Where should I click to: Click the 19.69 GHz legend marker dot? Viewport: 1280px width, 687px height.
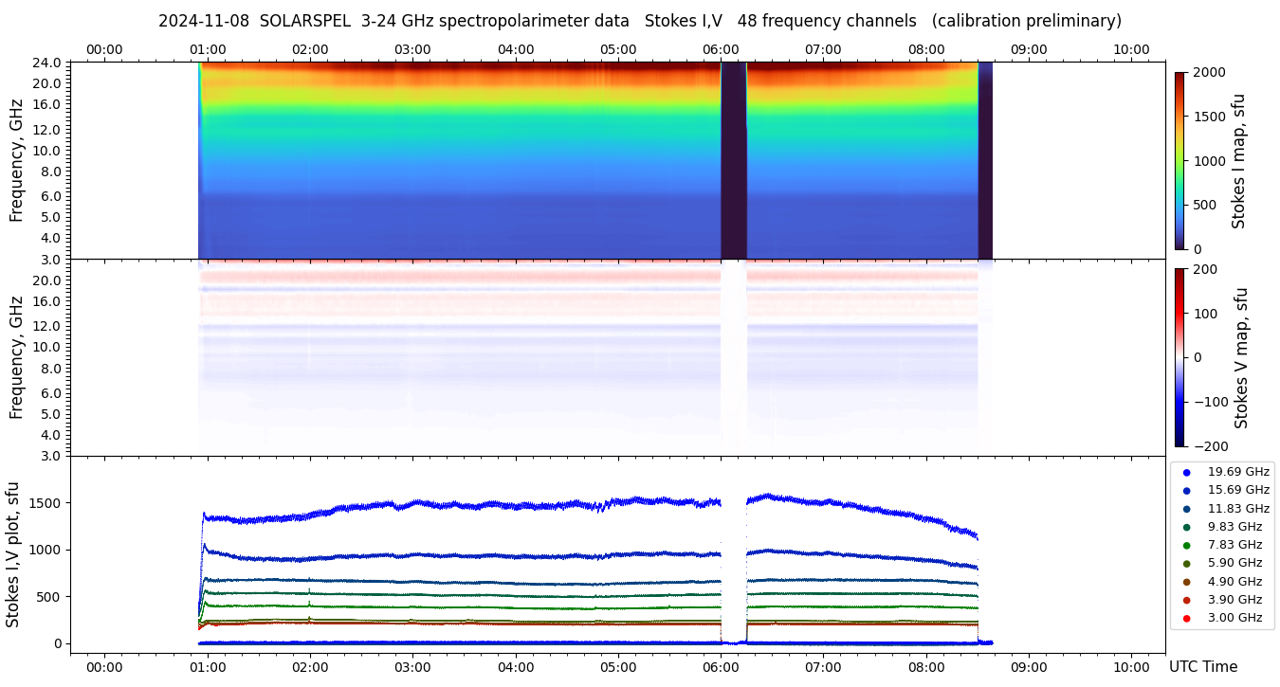pos(1186,472)
